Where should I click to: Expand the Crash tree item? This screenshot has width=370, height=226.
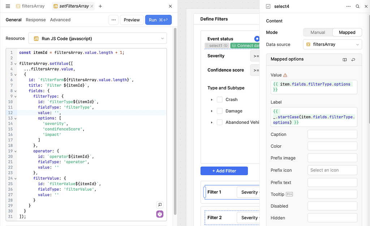pos(211,99)
